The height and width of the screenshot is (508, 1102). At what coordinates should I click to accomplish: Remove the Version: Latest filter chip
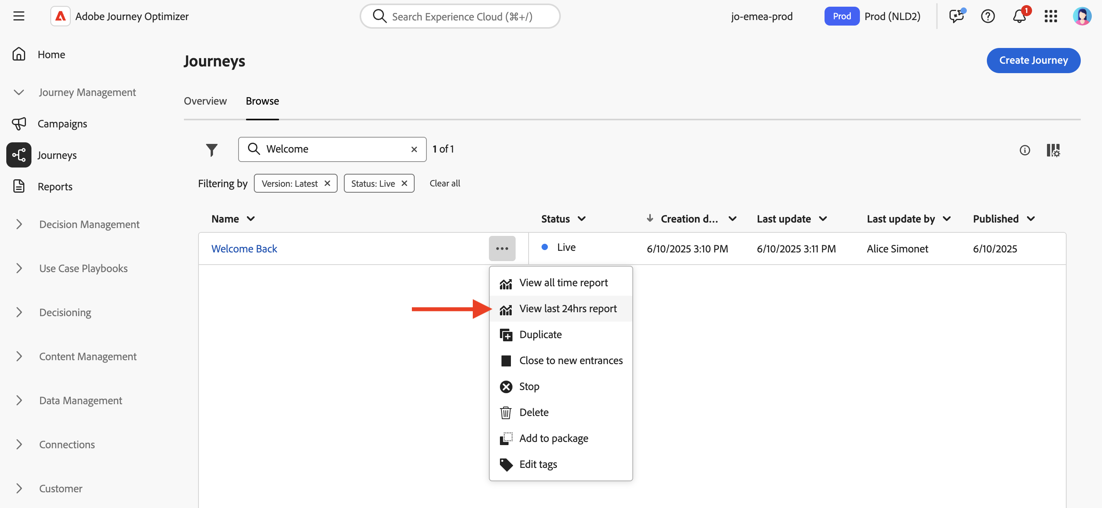click(x=327, y=183)
